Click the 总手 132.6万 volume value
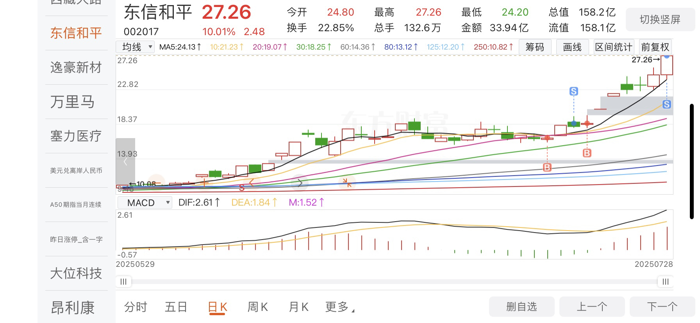The width and height of the screenshot is (700, 323). 423,28
